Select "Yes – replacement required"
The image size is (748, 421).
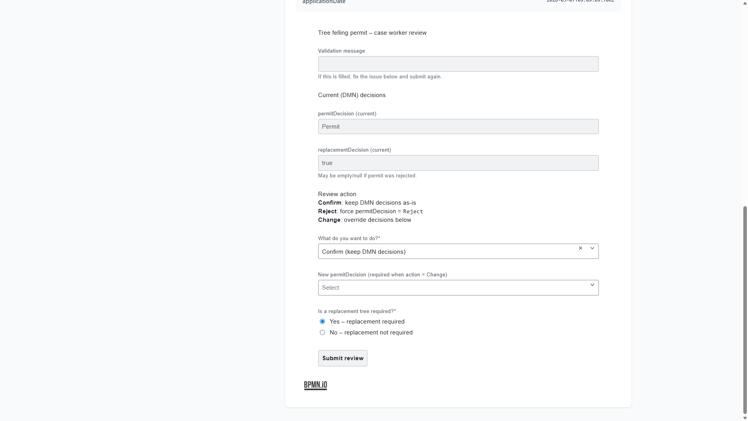(322, 321)
